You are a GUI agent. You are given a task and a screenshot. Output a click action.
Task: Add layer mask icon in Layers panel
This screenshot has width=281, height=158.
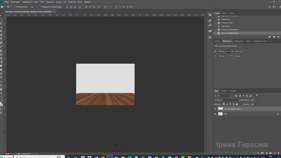tap(262, 153)
